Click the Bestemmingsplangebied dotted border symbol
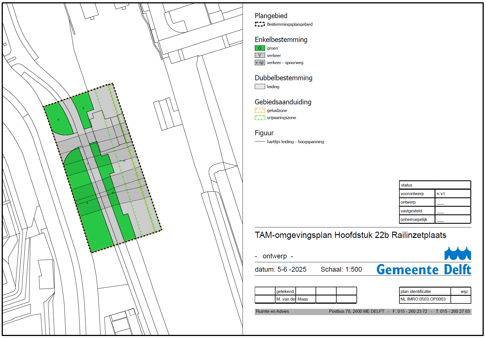Screen dimensions: 486x338 coord(260,24)
